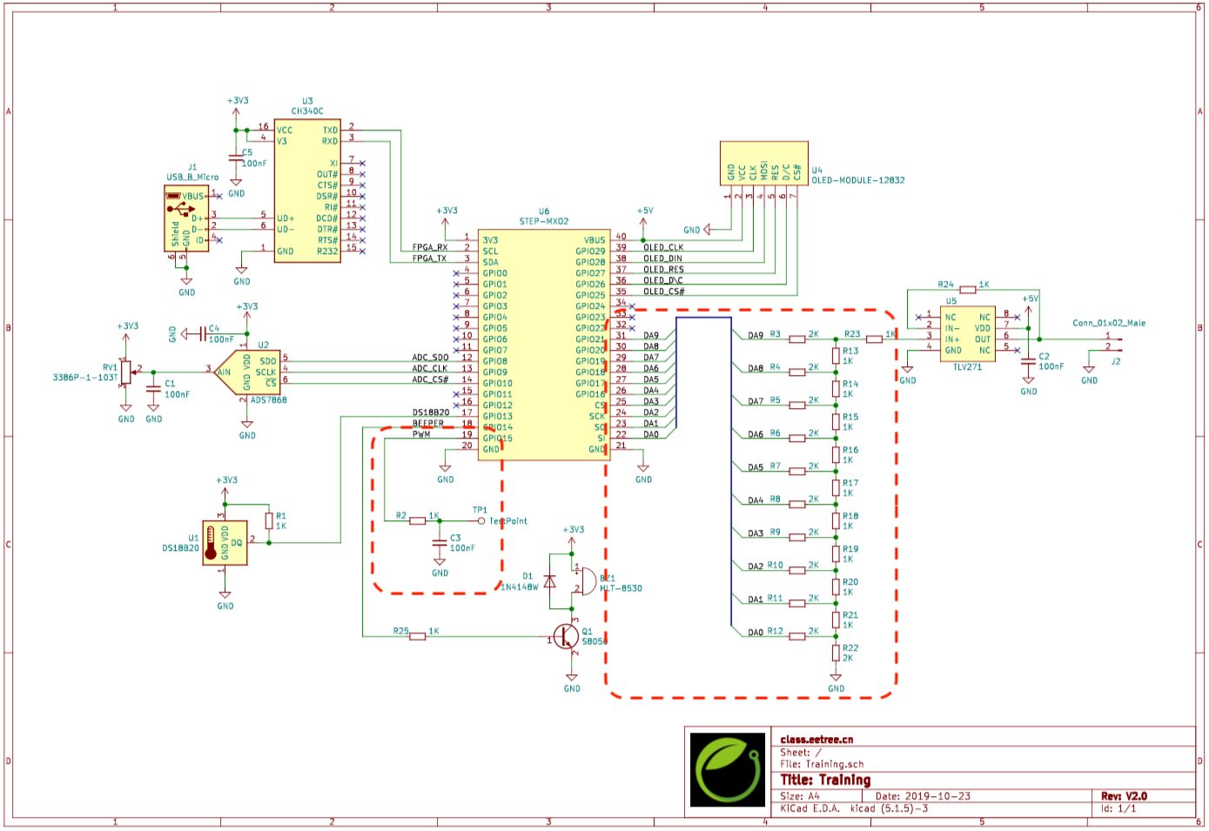
Task: Select capacitor C1 next to RV1
Action: 153,389
